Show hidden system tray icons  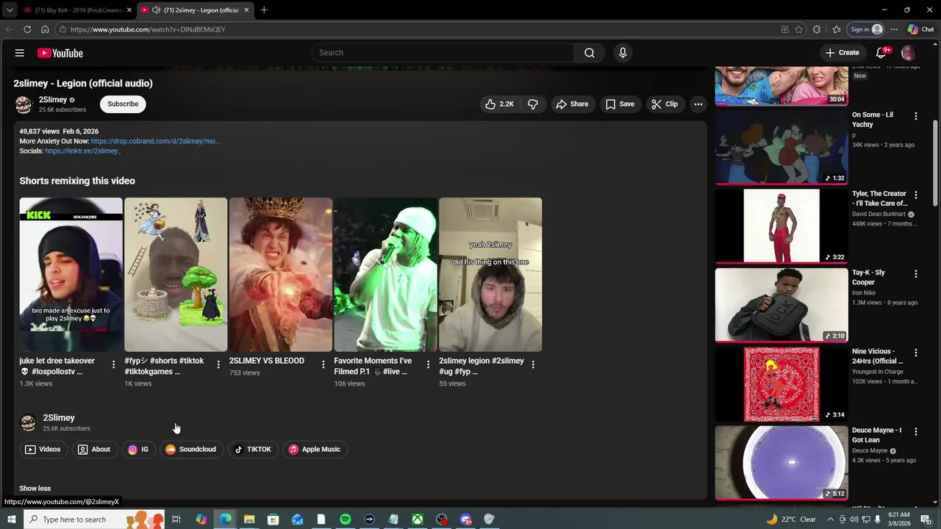[831, 519]
